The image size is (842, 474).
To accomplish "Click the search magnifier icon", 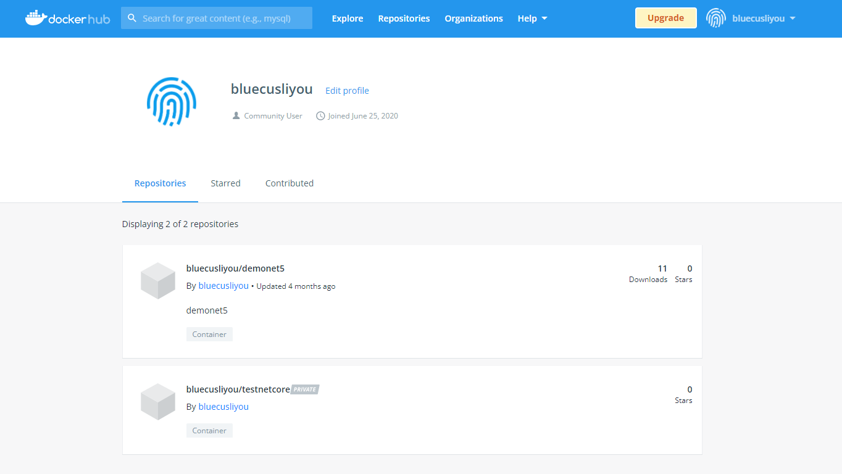I will click(x=132, y=19).
